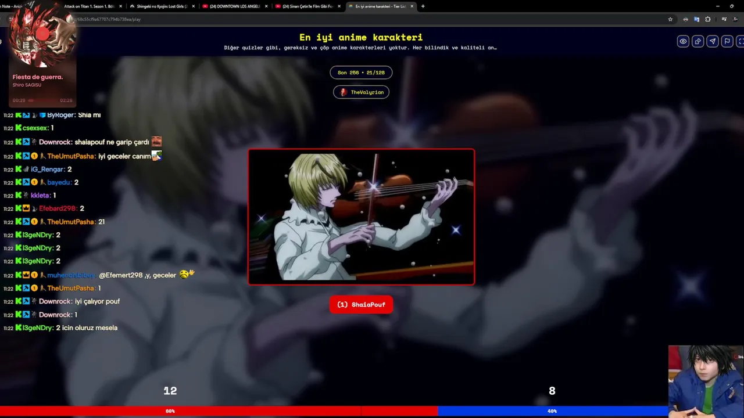Click the blue 40% vote bar
Viewport: 744px width, 418px height.
click(552, 411)
